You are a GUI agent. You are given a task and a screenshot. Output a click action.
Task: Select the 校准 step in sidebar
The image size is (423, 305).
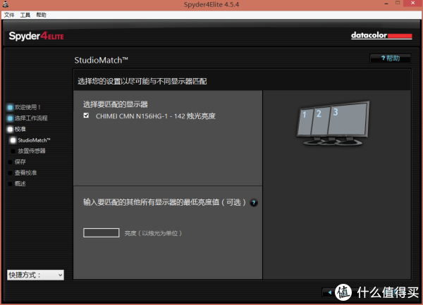coord(17,129)
